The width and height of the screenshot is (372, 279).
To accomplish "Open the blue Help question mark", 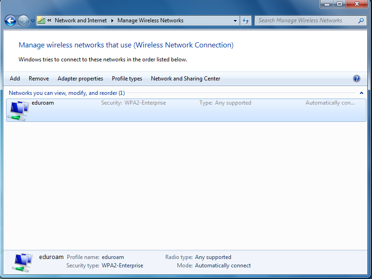I will pos(356,79).
